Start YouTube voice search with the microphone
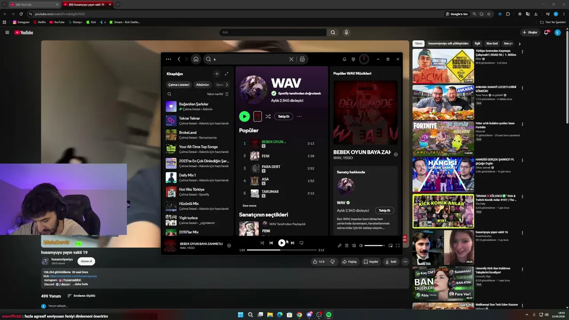569x320 pixels. [346, 32]
